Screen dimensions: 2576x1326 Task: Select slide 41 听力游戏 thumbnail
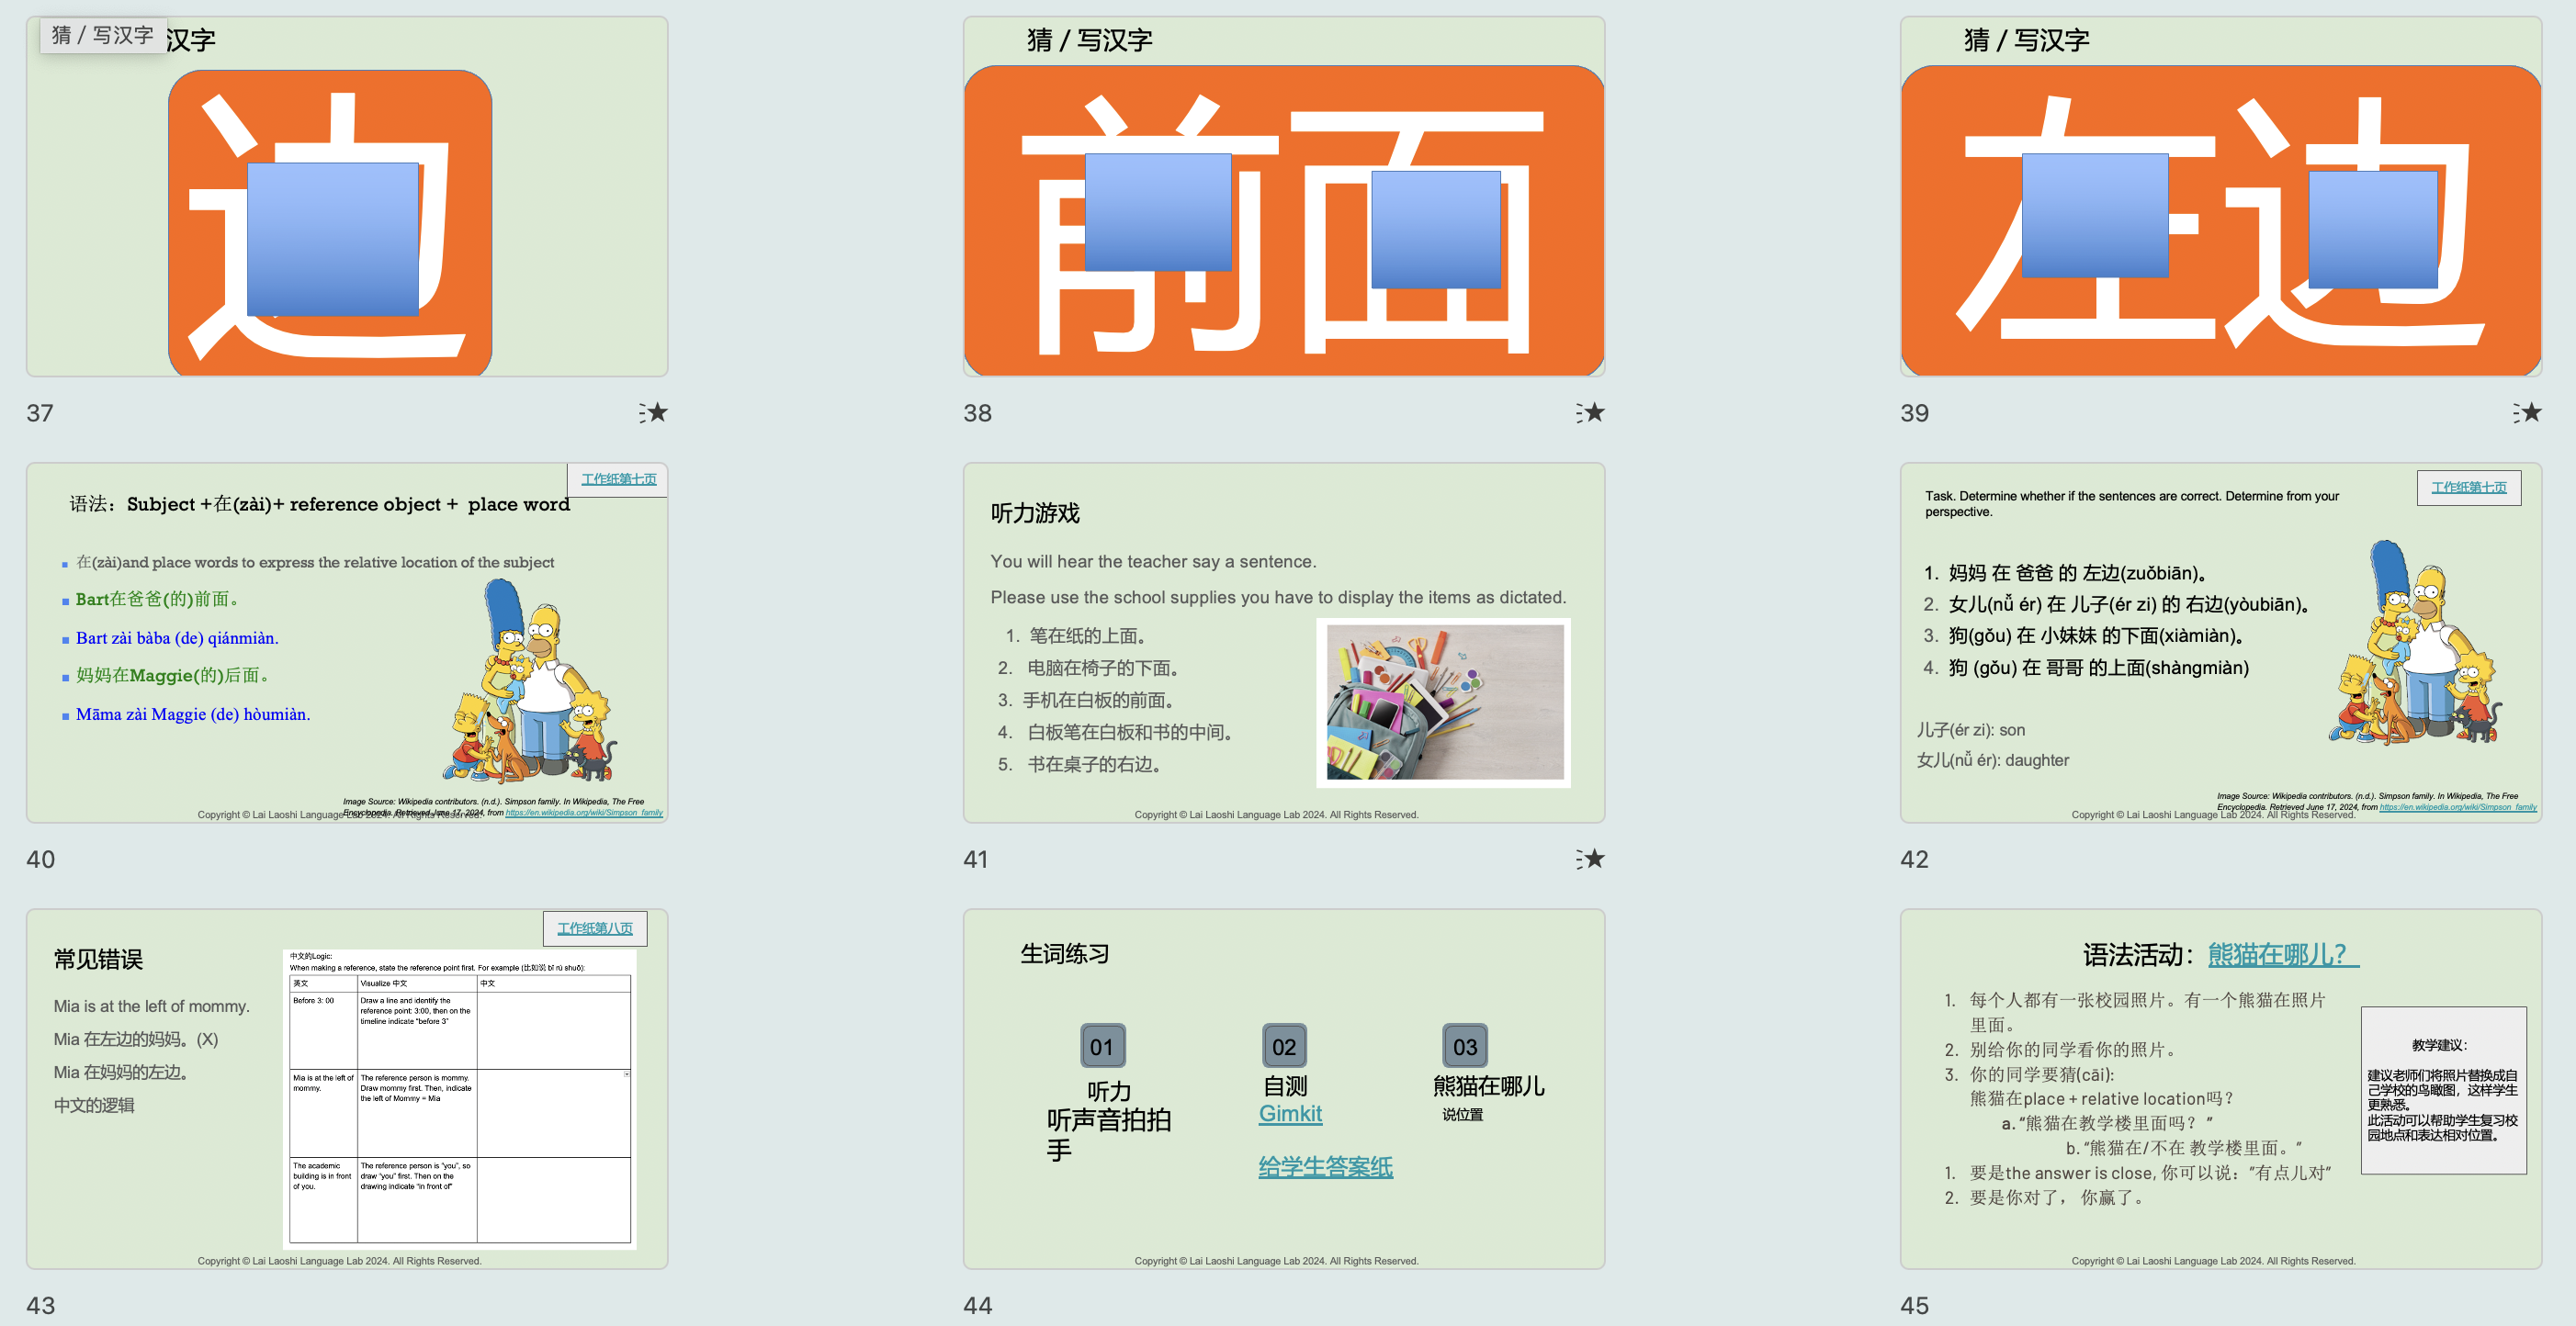tap(1283, 643)
